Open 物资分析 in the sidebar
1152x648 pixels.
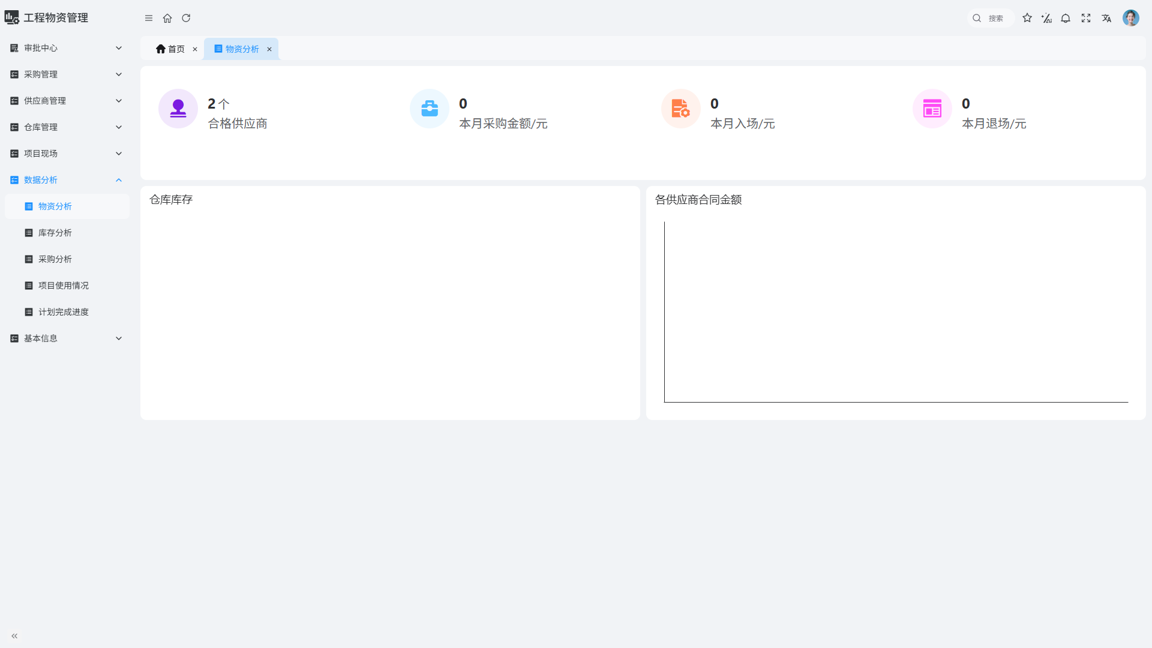(67, 206)
